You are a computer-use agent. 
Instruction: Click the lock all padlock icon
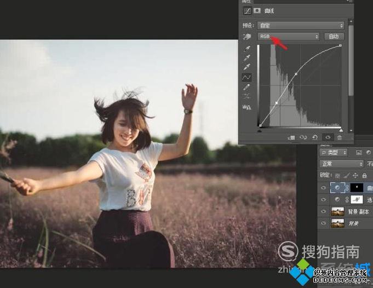click(x=364, y=175)
